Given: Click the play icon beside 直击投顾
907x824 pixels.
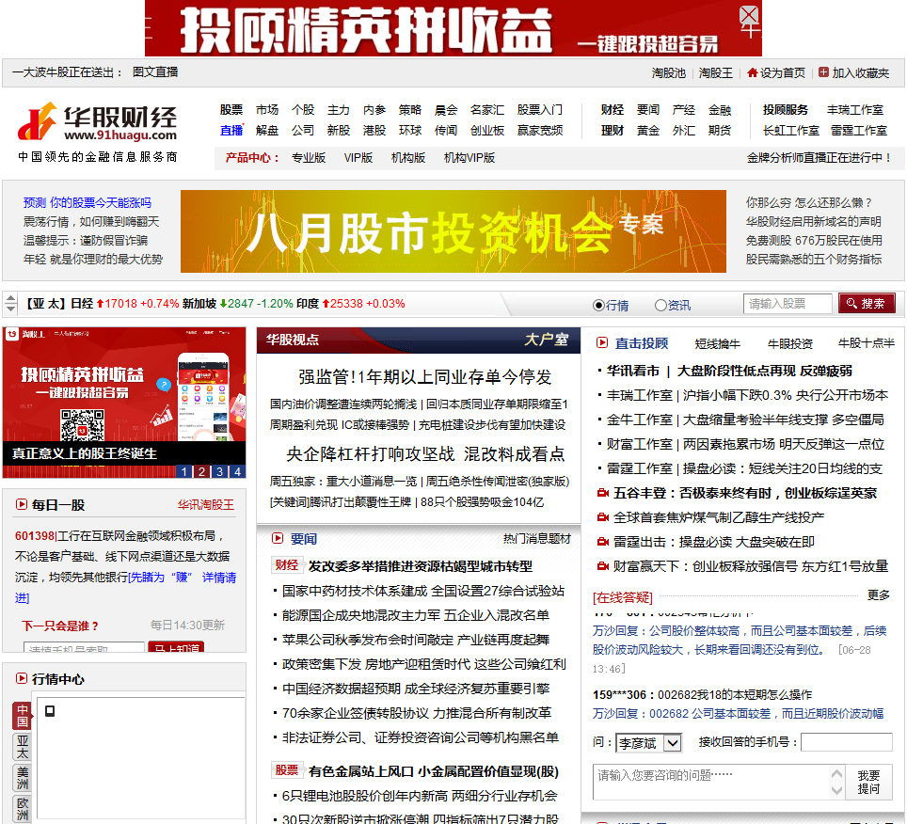Looking at the screenshot, I should (602, 342).
